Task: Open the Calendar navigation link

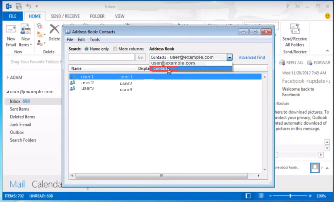Action: 47,184
